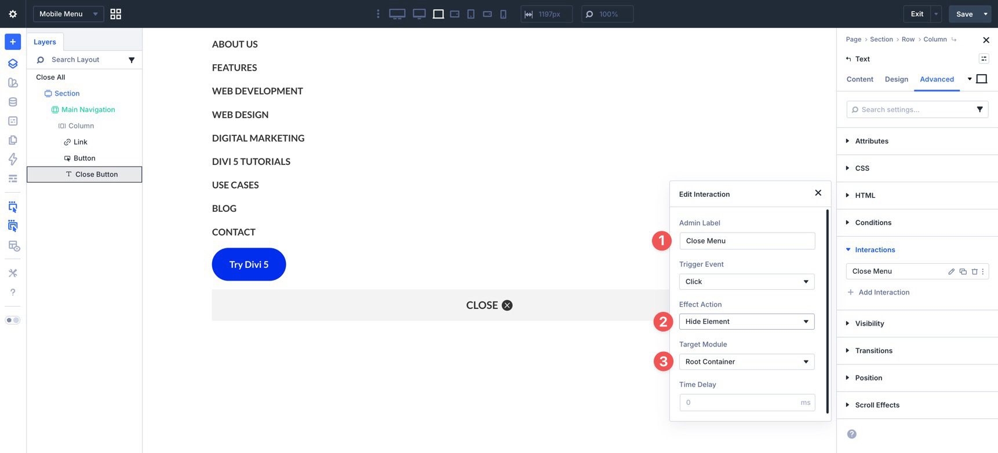
Task: Select the Layers tab
Action: [45, 42]
